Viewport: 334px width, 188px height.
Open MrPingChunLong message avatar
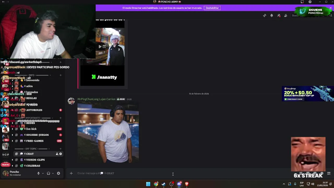click(71, 101)
